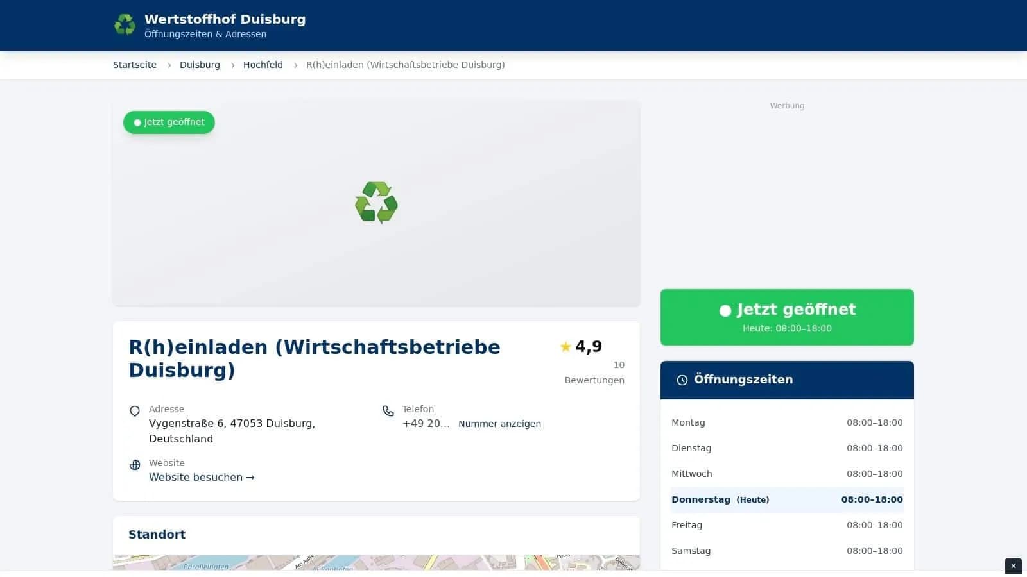Click the Vygenstraße 6 address text

point(232,431)
